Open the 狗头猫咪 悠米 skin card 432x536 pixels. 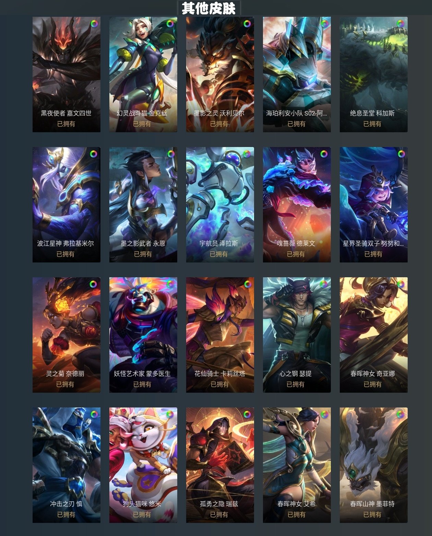coord(143,465)
